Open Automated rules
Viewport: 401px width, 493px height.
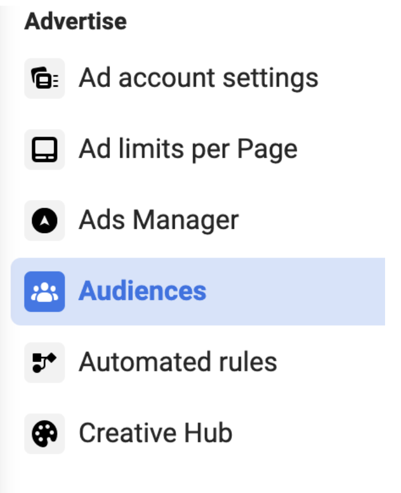[198, 363]
